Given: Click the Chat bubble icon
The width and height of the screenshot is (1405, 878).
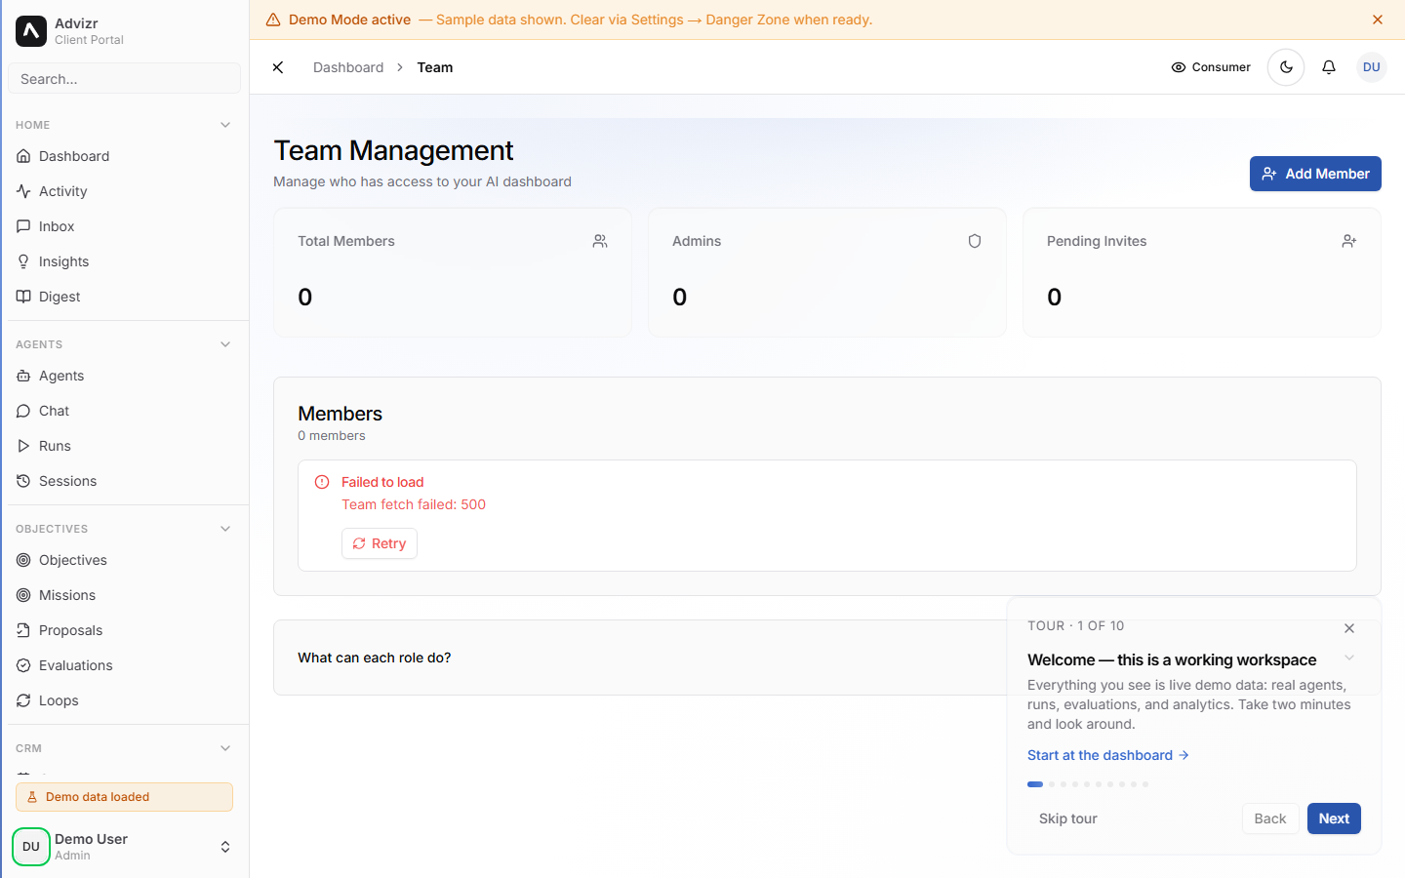Looking at the screenshot, I should point(23,411).
